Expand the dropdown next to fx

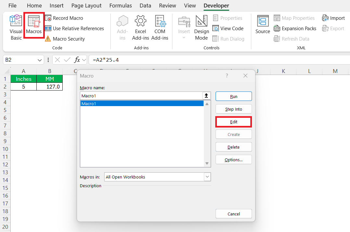point(84,60)
